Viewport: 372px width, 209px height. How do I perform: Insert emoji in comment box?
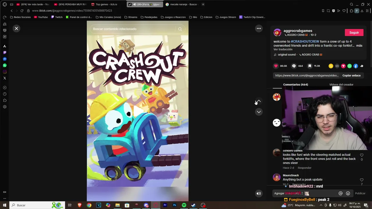[x=348, y=193]
